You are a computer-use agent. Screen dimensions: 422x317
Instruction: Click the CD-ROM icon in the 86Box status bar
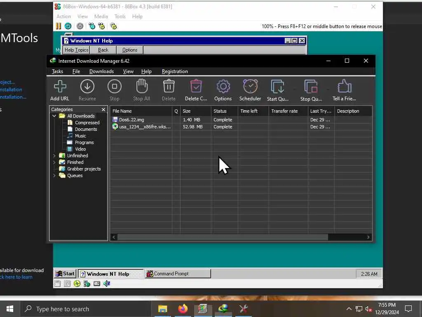point(77,284)
